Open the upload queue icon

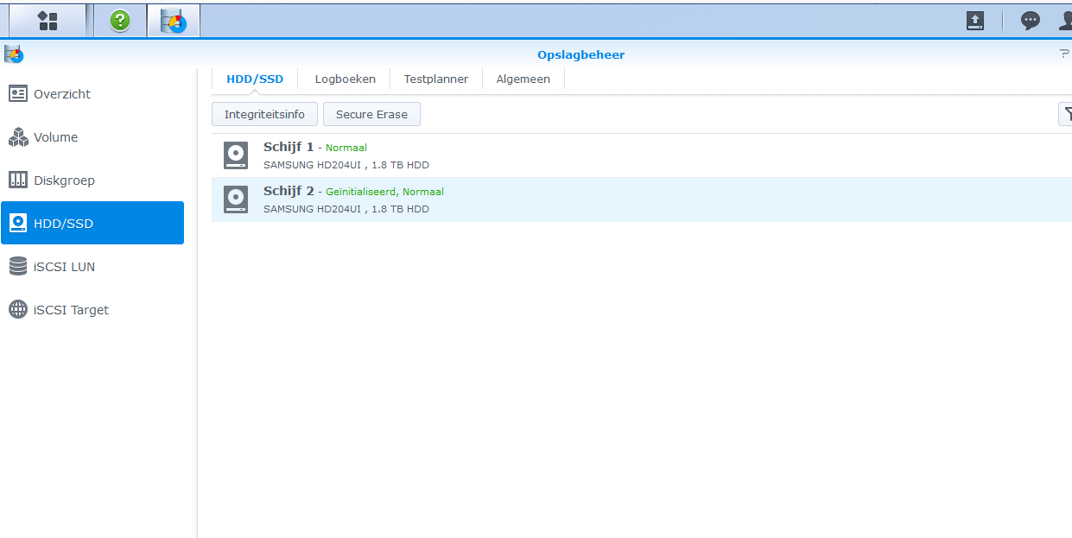(x=975, y=21)
